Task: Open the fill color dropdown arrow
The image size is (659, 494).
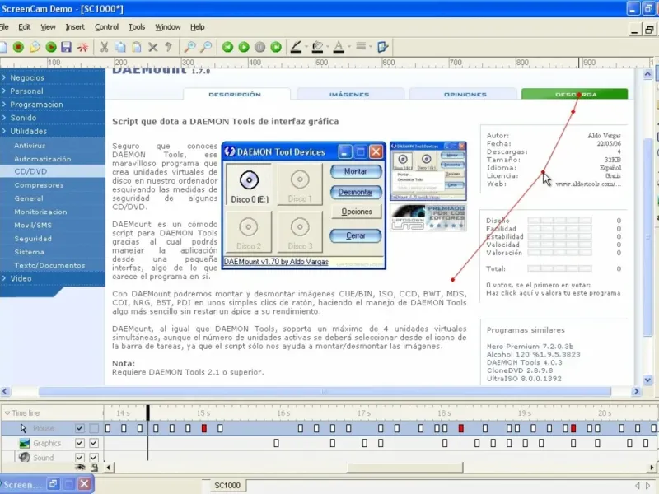Action: click(x=327, y=47)
